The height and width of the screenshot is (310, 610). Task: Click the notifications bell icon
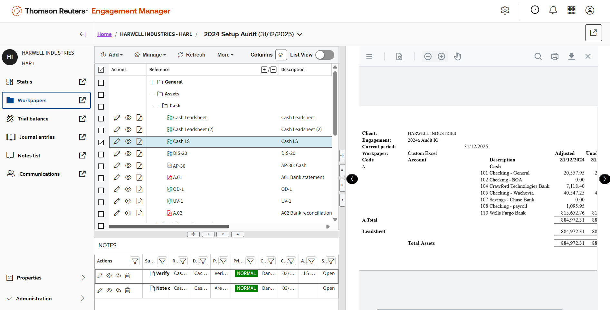553,10
